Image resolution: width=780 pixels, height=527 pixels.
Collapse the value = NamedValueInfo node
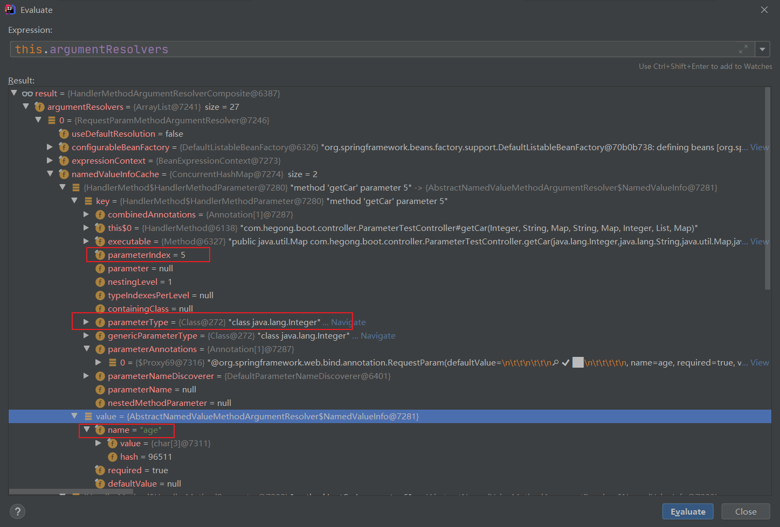click(74, 416)
